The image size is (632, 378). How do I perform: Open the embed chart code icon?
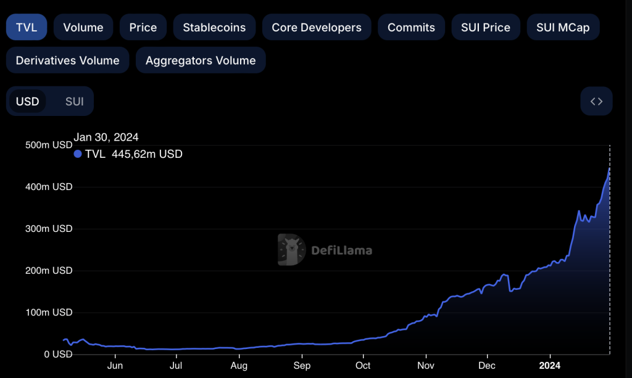(597, 101)
